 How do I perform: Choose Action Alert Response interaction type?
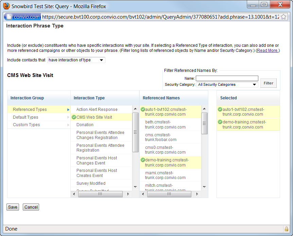coord(101,110)
